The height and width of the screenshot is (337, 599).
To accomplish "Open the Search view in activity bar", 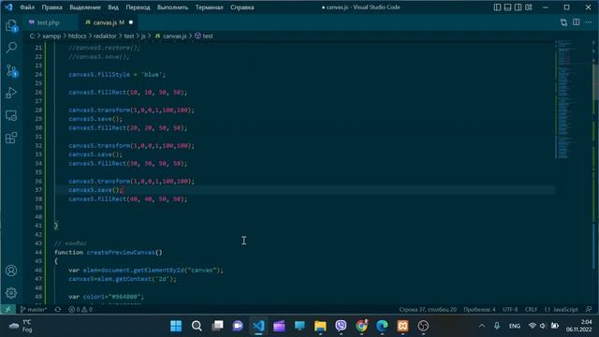I will [x=11, y=48].
